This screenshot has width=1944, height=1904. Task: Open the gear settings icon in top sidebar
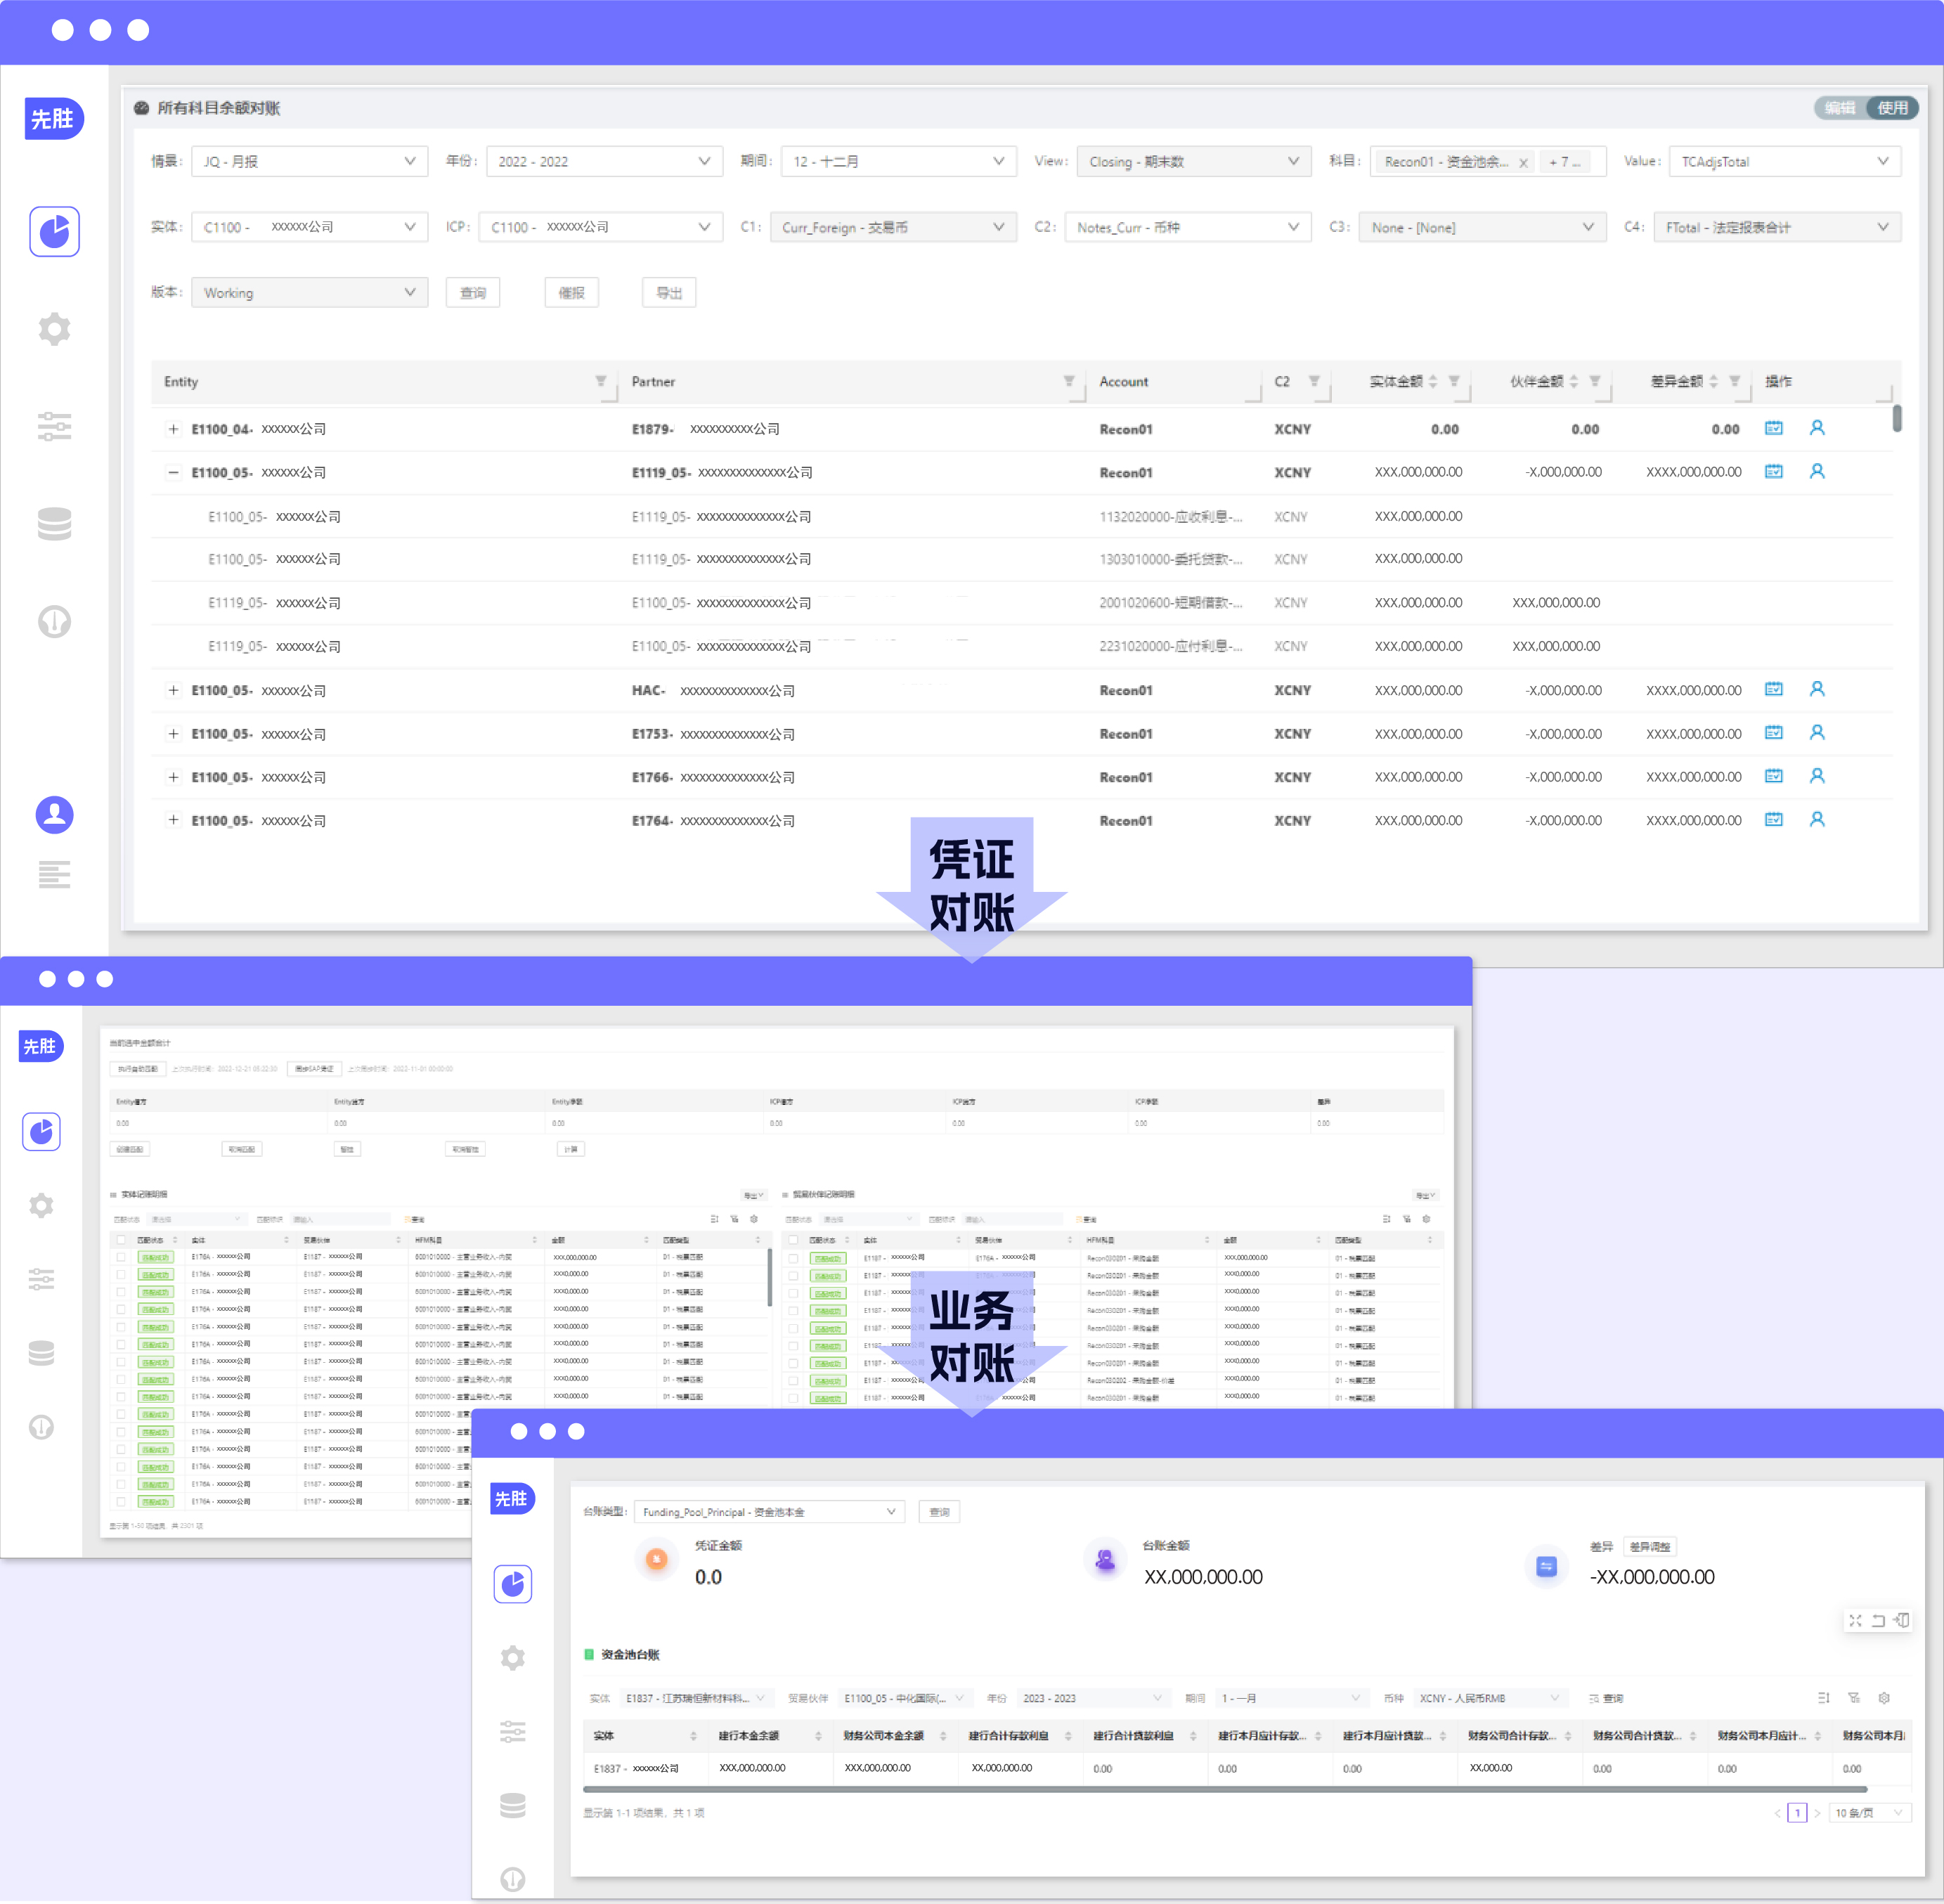pos(54,329)
